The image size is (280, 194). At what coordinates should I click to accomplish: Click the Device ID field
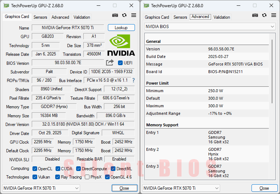pos(112,72)
